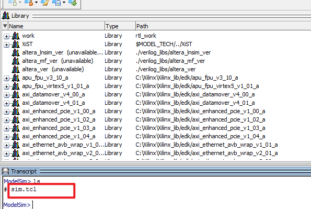
Task: Click the toolbar flag icon with green arrow
Action: coord(73,3)
